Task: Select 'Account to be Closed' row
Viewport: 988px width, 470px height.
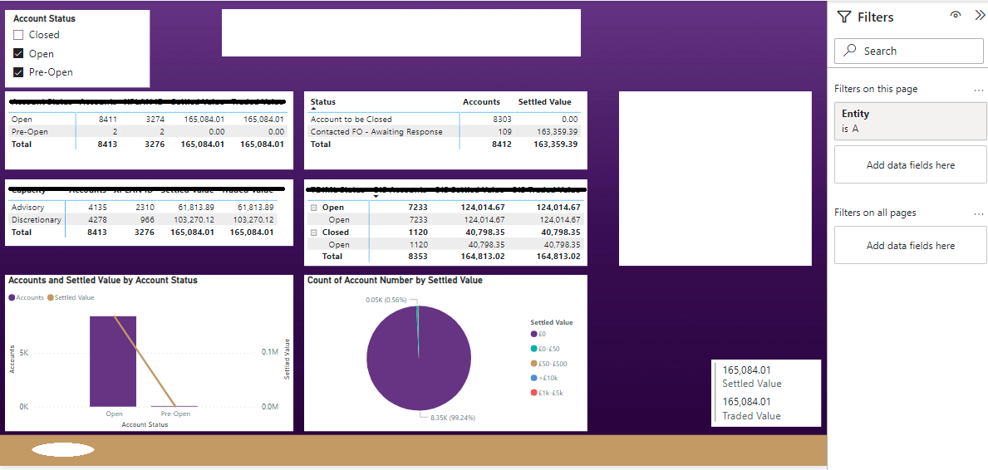Action: pyautogui.click(x=445, y=119)
